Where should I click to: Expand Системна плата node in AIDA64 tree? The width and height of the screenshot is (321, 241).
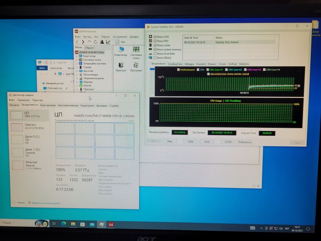(x=77, y=60)
